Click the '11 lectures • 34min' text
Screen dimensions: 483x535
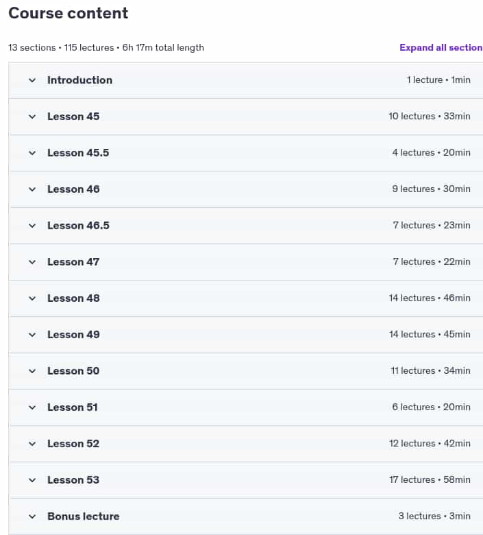(430, 370)
